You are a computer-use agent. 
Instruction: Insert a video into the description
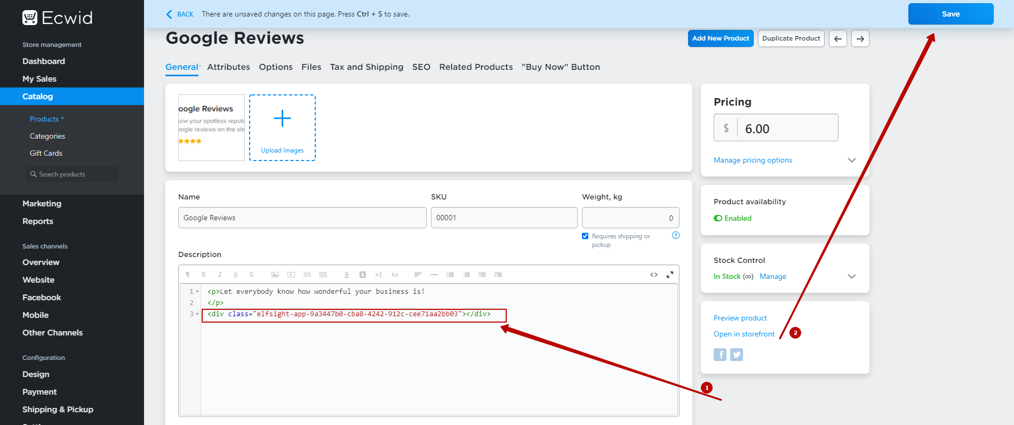click(x=291, y=275)
